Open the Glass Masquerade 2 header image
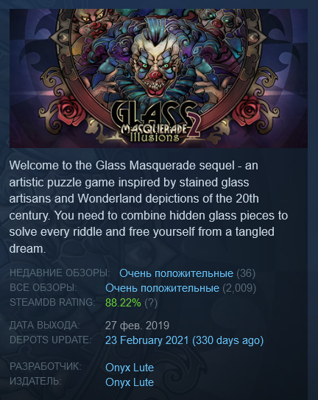The image size is (318, 400). [158, 78]
